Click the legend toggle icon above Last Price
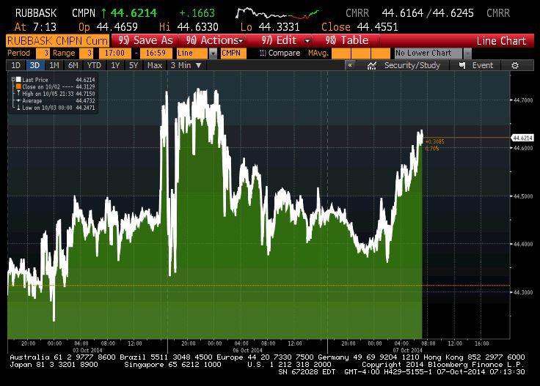The image size is (540, 386). (x=13, y=74)
